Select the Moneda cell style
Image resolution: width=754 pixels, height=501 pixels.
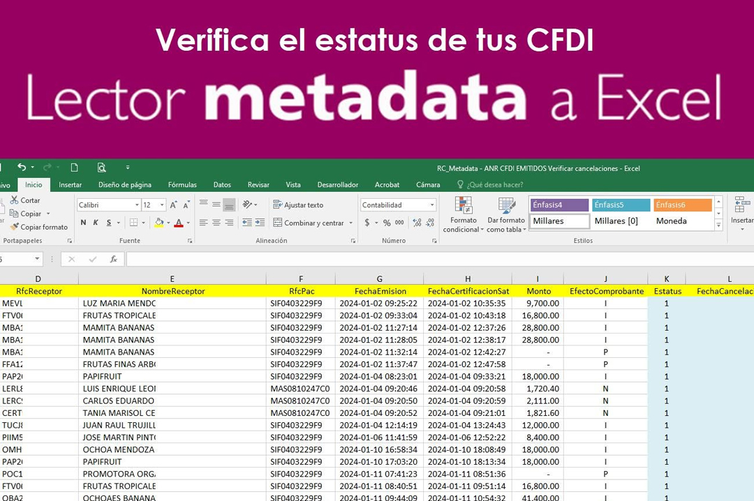pos(683,221)
